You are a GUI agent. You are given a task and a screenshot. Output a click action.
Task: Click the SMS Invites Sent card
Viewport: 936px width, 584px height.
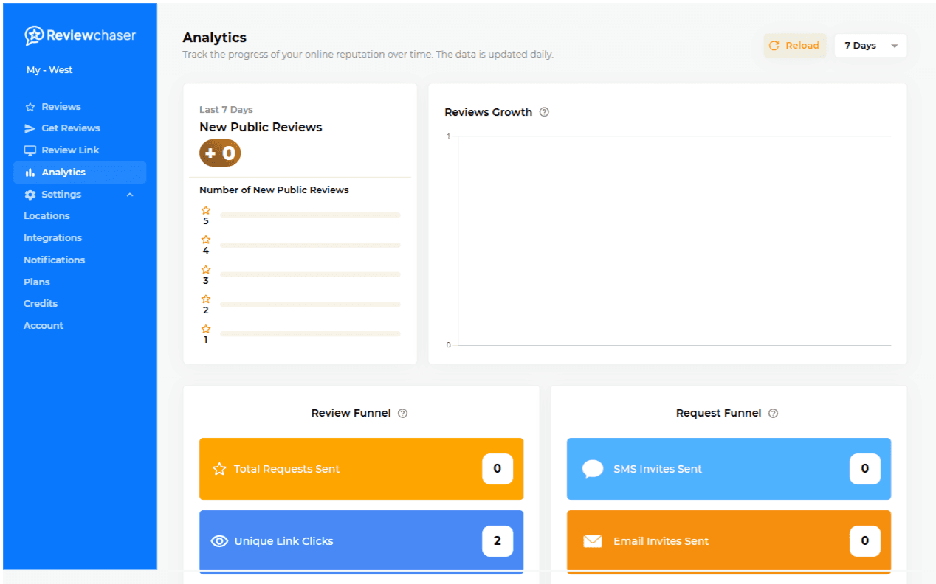click(x=729, y=469)
